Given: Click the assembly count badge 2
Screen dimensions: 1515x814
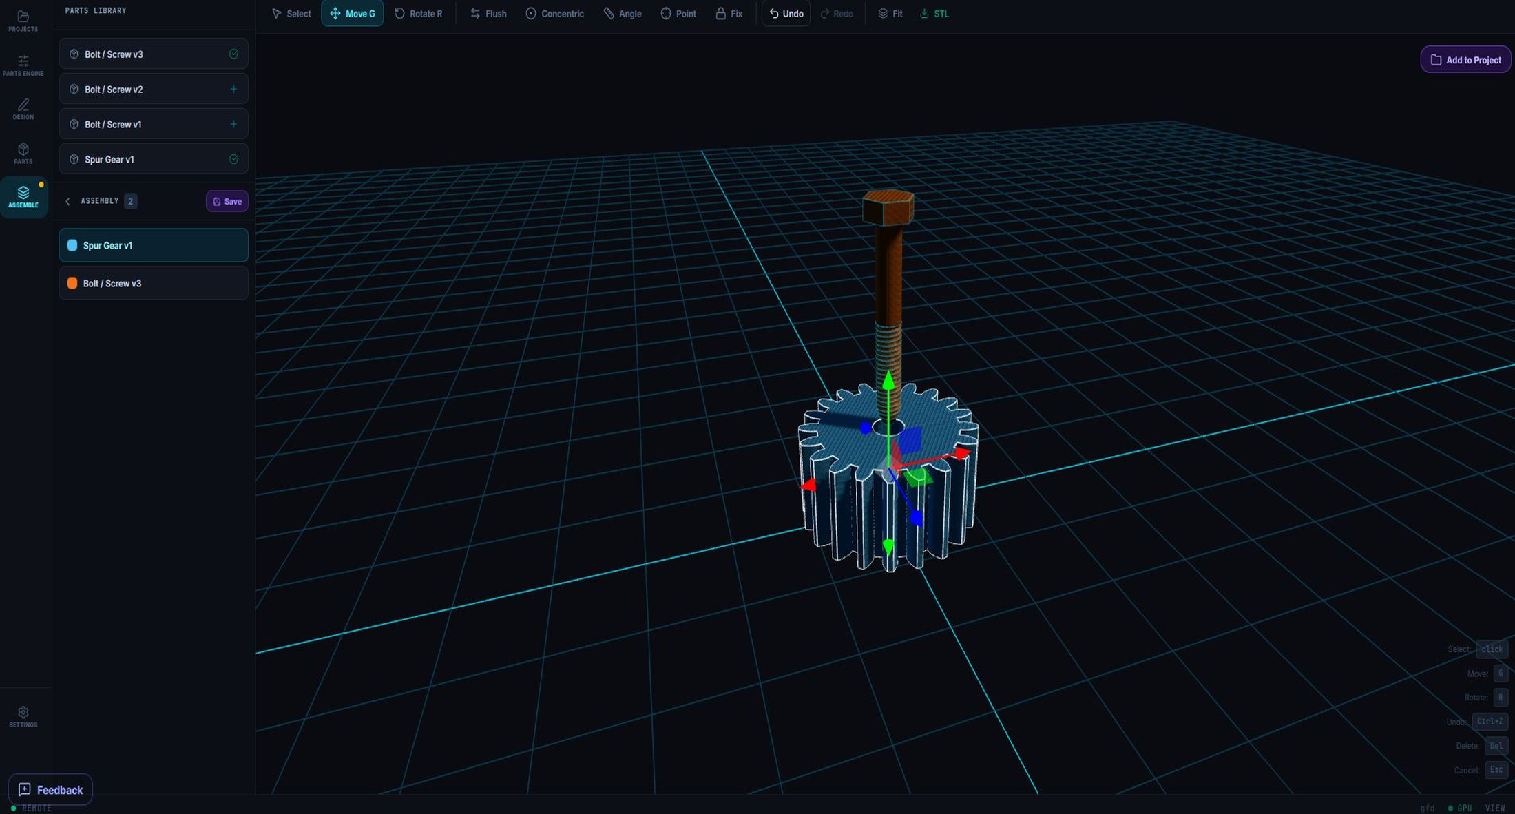Looking at the screenshot, I should [x=130, y=201].
